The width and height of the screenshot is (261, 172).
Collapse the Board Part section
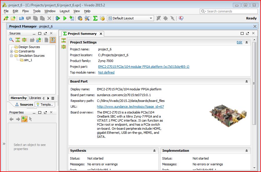click(x=246, y=82)
